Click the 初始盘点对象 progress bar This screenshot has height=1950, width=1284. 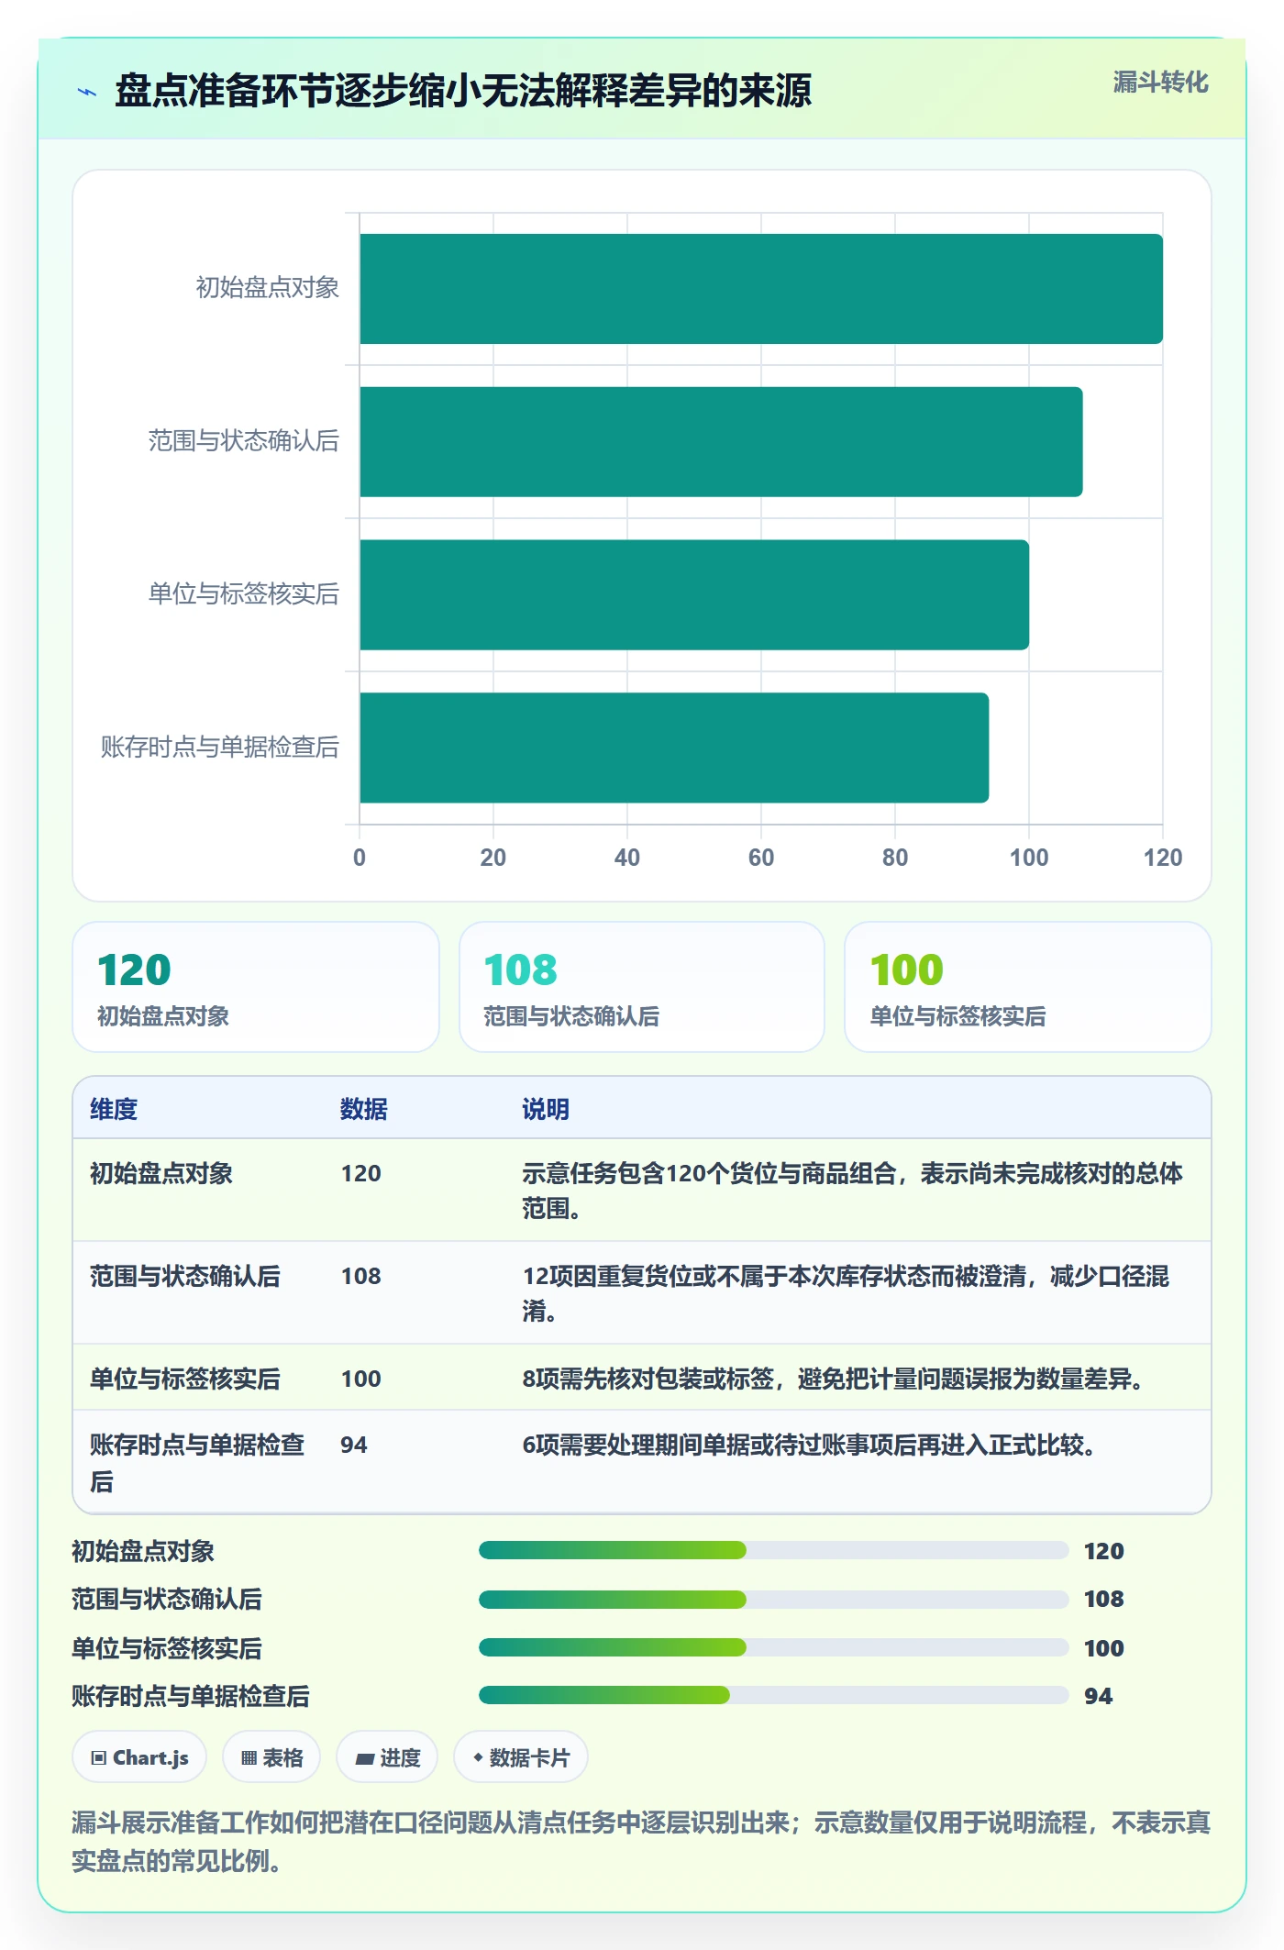[773, 1550]
